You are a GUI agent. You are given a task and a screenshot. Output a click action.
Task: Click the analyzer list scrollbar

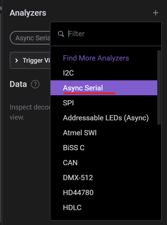coord(159,87)
